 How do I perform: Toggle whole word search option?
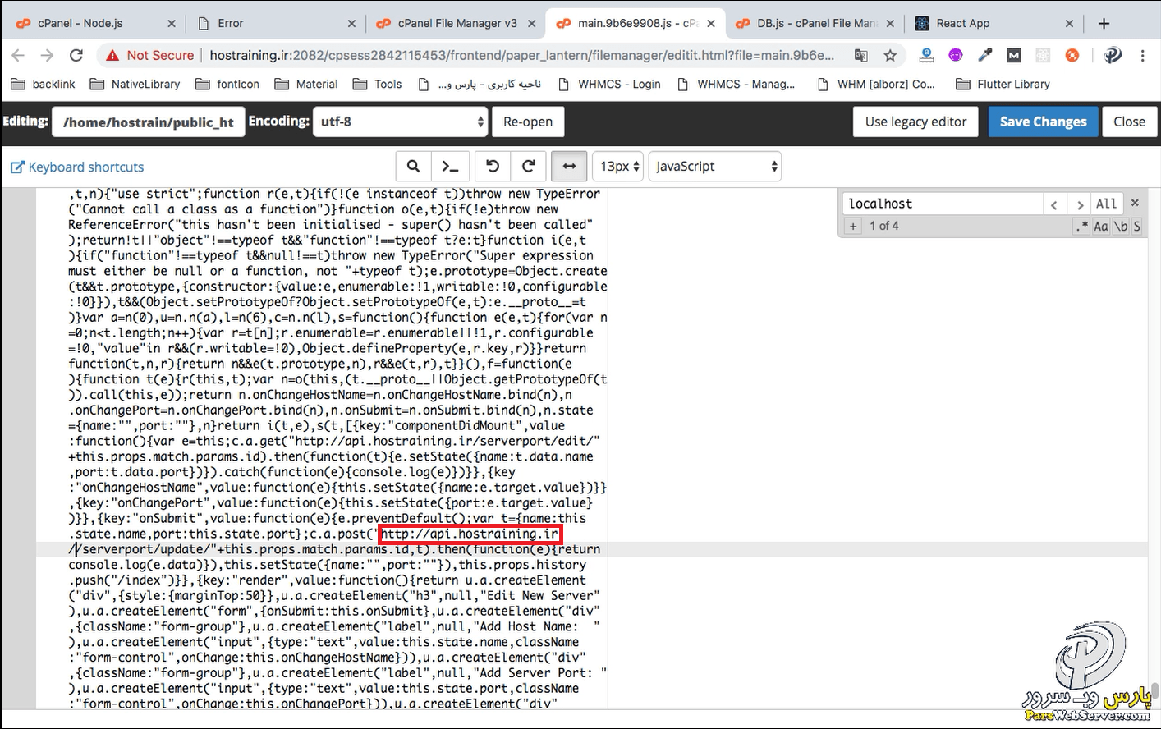click(1120, 227)
